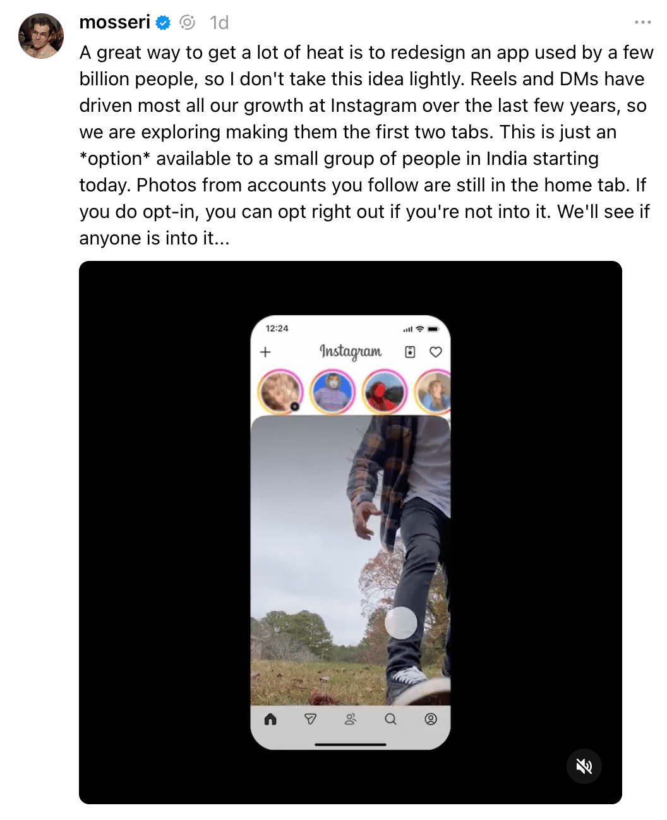Unmute the video with speaker icon
Image resolution: width=667 pixels, height=820 pixels.
click(x=584, y=766)
